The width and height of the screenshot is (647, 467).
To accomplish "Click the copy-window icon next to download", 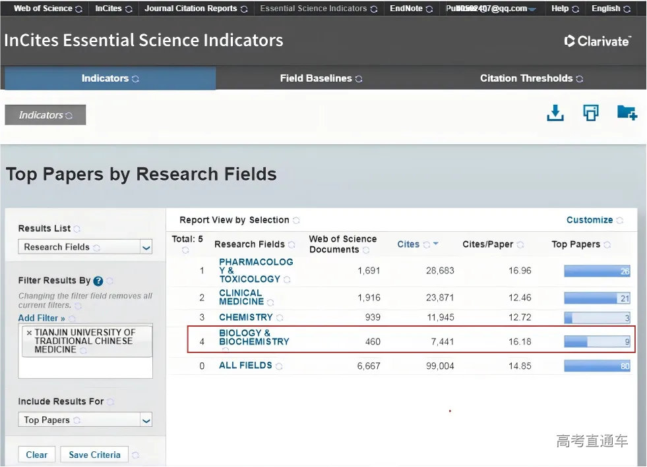I will [590, 113].
